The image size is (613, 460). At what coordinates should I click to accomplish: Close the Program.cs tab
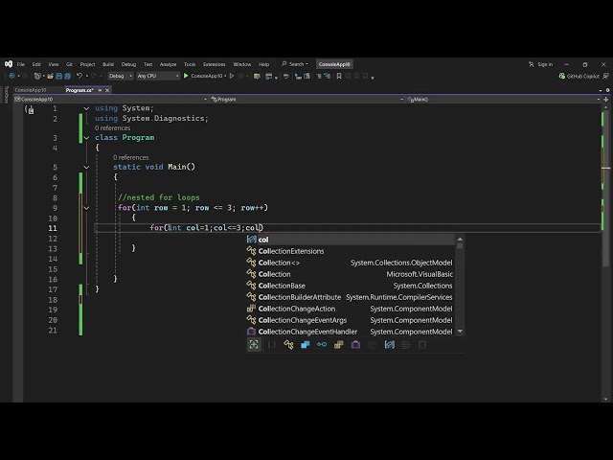click(107, 90)
